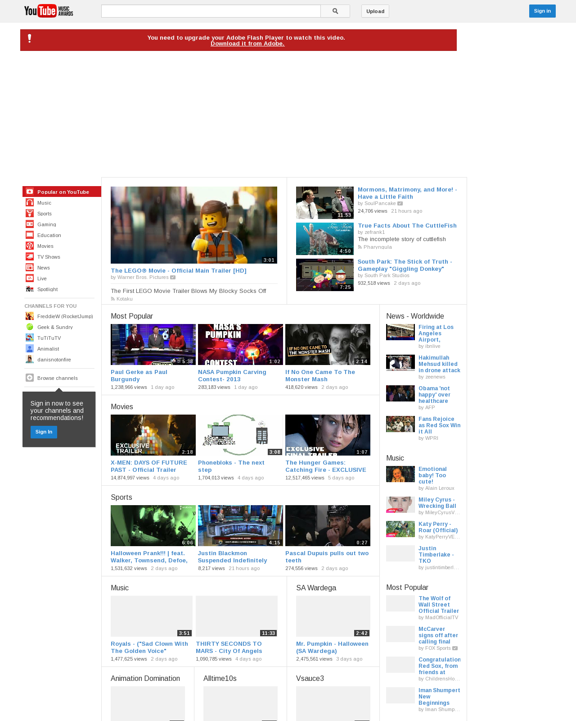
Task: Open Firing at Los Angeles Airport news link
Action: tap(436, 333)
